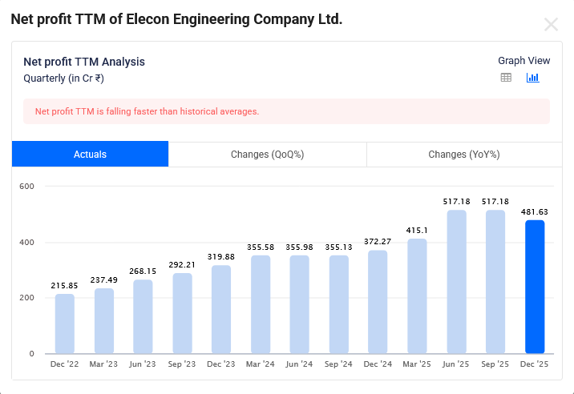Click the Dec '23 bar
The width and height of the screenshot is (574, 394).
[x=221, y=309]
